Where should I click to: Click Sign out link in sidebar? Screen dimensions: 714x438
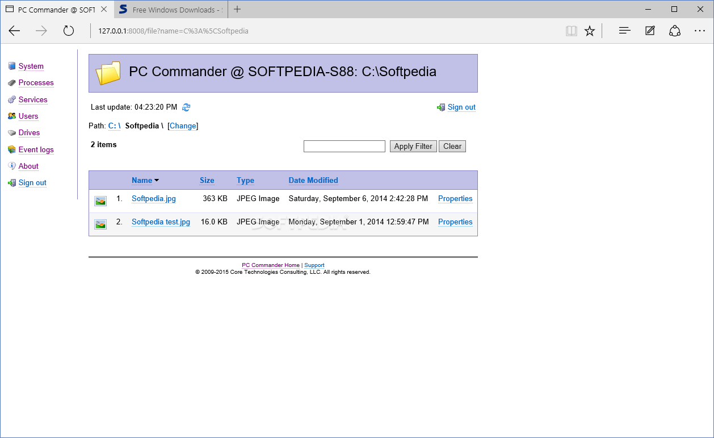[x=32, y=183]
